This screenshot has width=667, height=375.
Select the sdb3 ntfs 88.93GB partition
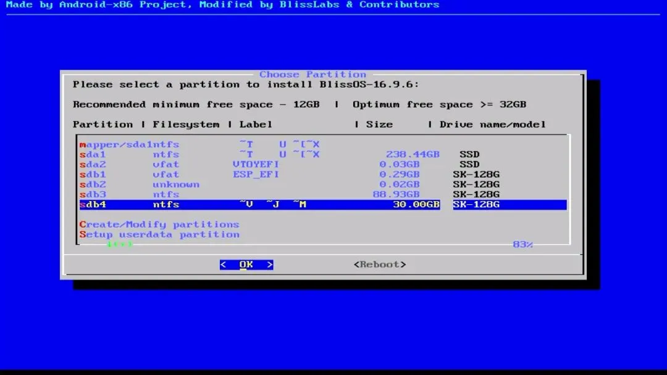[x=323, y=194]
